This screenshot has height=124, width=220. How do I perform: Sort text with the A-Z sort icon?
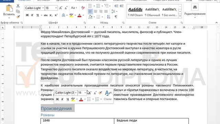coord(109,17)
